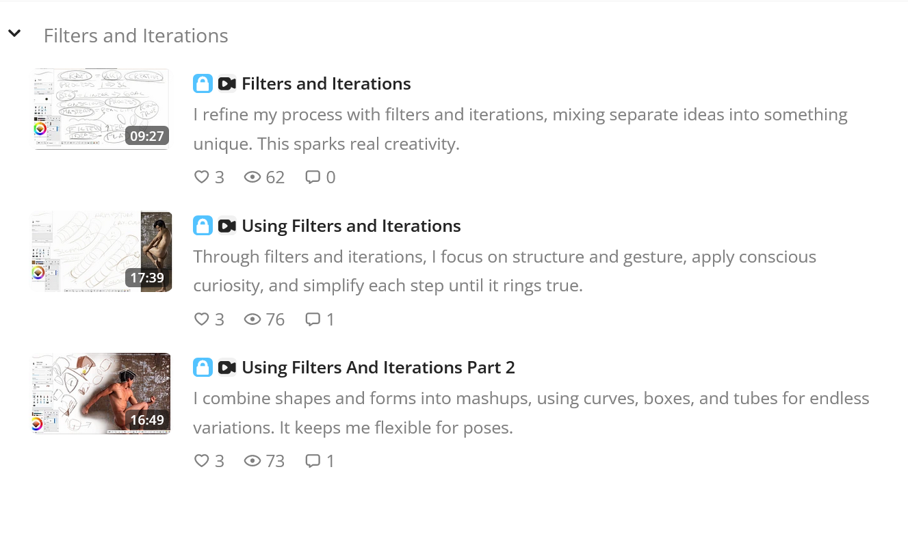Image resolution: width=908 pixels, height=543 pixels.
Task: Like the Using Filters and Iterations lesson
Action: [x=201, y=319]
